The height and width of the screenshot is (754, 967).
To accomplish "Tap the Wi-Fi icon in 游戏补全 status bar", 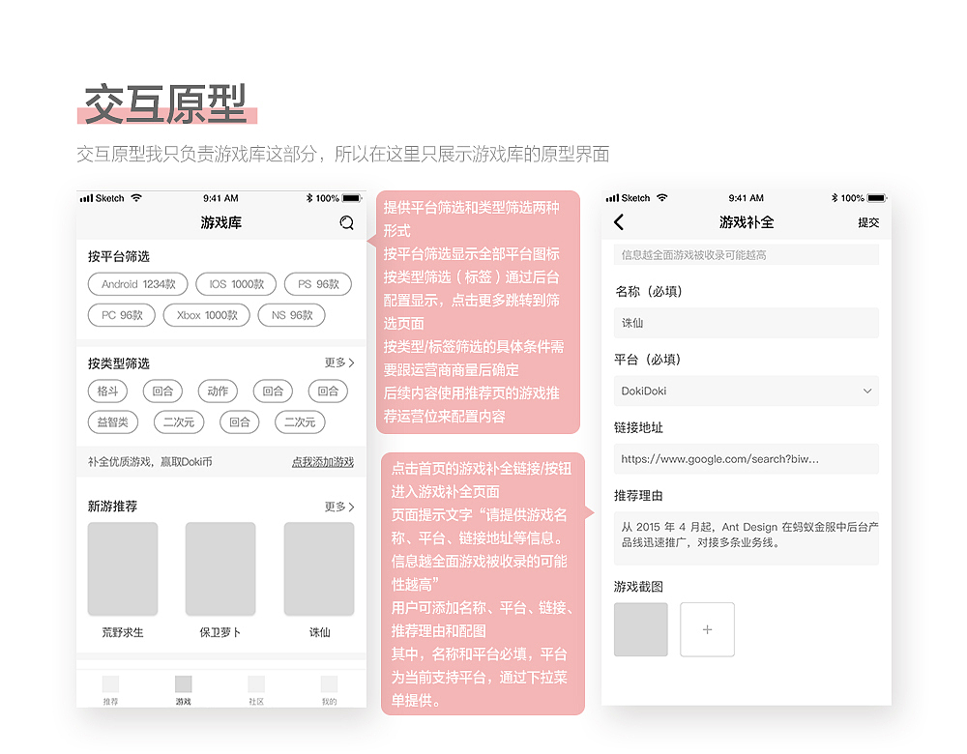I will [662, 198].
